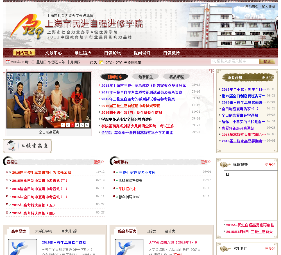The width and height of the screenshot is (281, 255).
Task: Open 报名指导(FAQ) link
Action: (130, 197)
